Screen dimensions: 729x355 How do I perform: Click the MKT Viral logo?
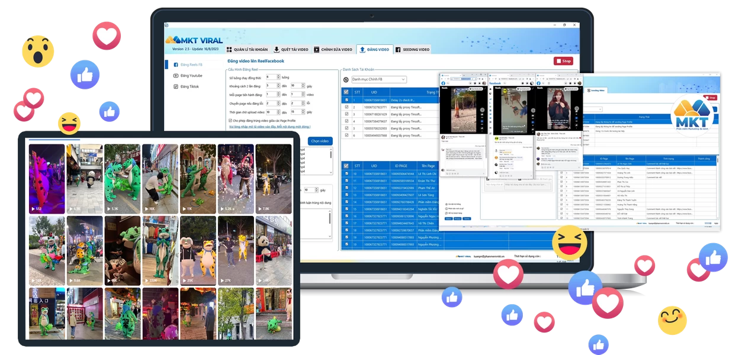pos(194,40)
